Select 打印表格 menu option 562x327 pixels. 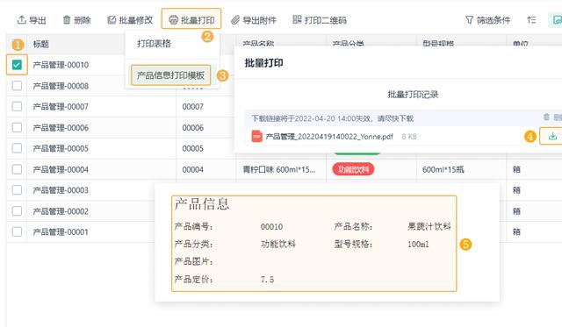pos(155,44)
